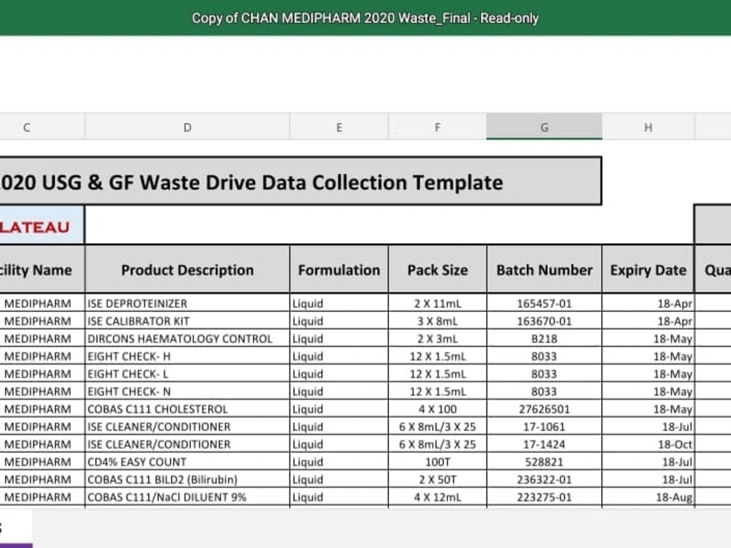Select batch number 17-1061
Viewport: 731px width, 548px height.
[544, 427]
